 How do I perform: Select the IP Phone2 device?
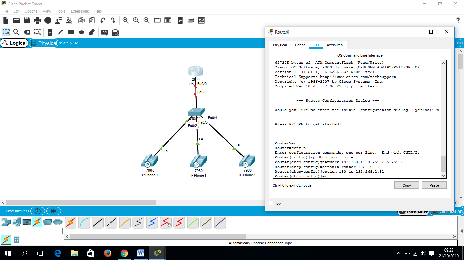coord(247,161)
